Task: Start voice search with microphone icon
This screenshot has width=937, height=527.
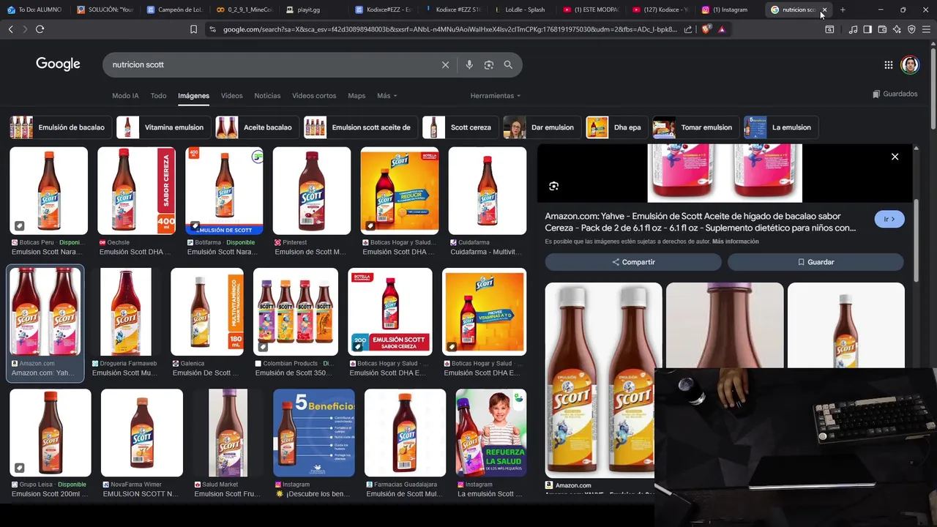Action: [x=469, y=64]
